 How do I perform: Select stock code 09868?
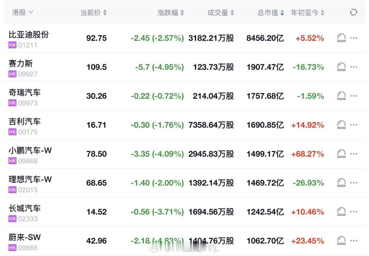click(28, 161)
